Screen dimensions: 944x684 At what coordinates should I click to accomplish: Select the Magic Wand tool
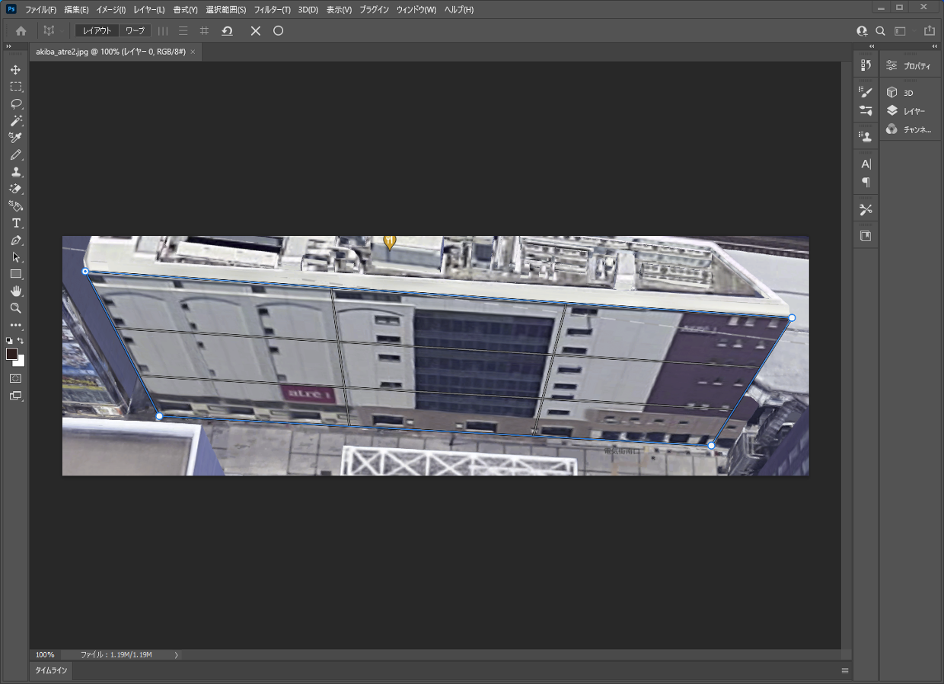15,121
